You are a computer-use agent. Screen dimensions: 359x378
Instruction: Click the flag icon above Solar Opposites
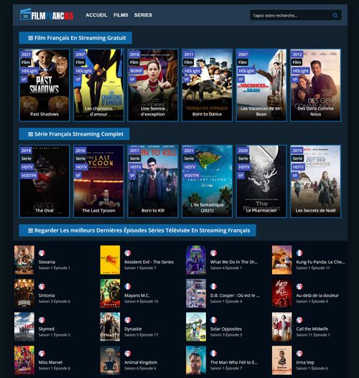pos(213,320)
